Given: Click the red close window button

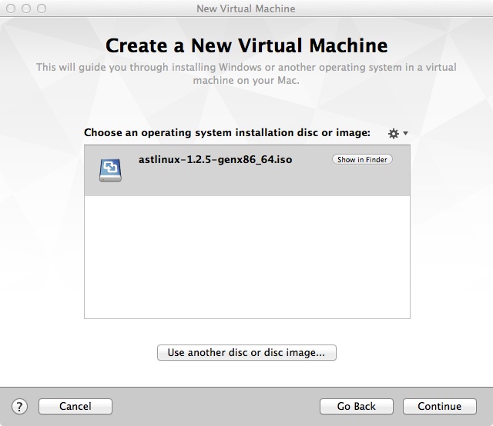Looking at the screenshot, I should (x=11, y=8).
